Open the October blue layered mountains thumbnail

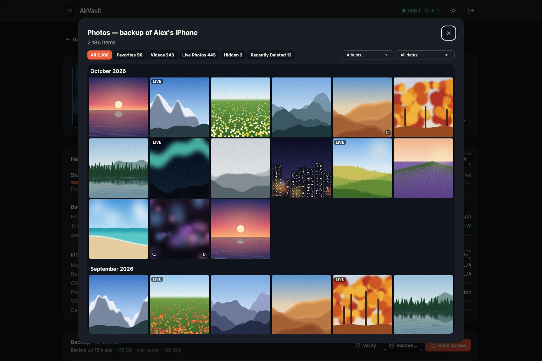[x=301, y=107]
